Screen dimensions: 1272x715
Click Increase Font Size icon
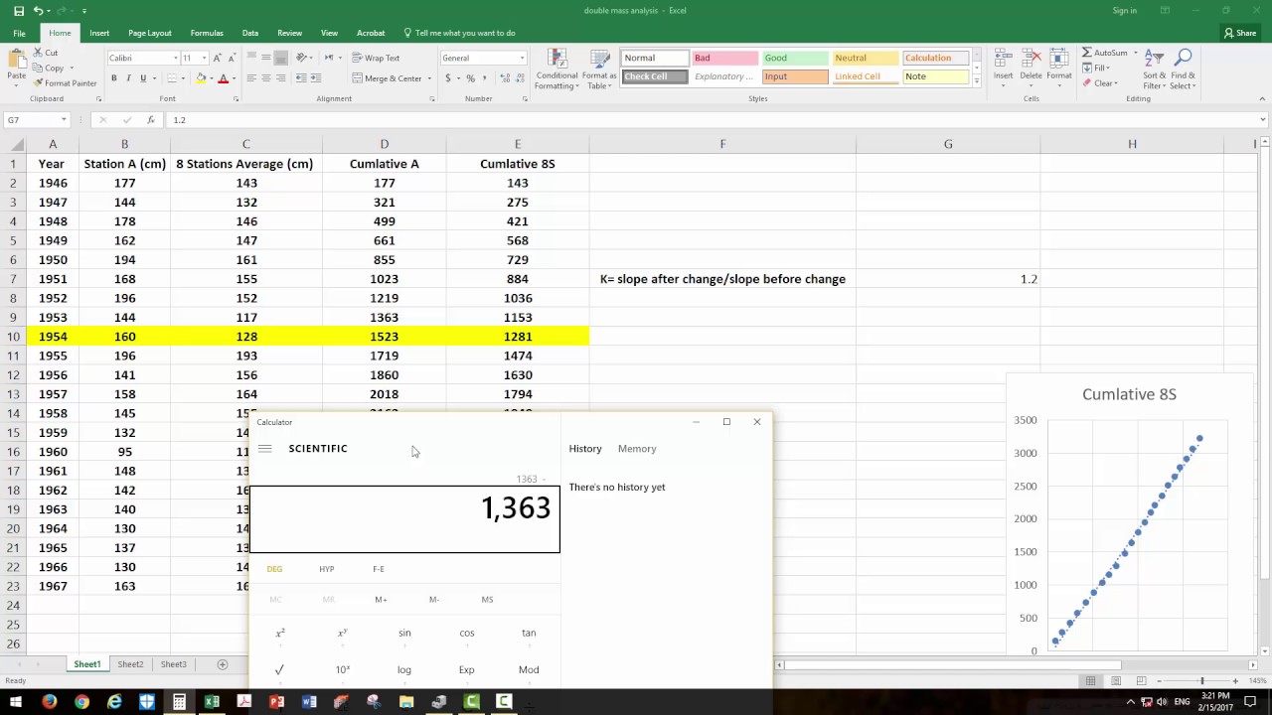pos(218,58)
